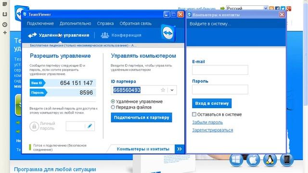Click the notes icon at top of browser sidebar
308x173 pixels.
click(x=5, y=4)
